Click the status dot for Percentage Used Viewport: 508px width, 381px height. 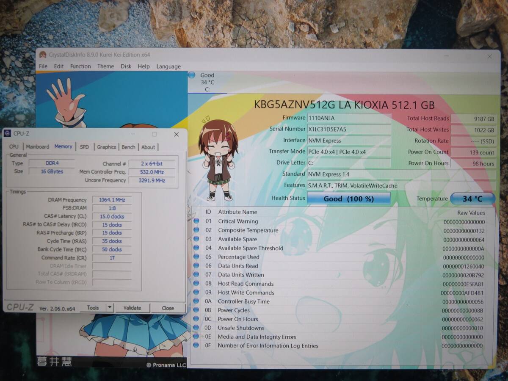pos(196,257)
